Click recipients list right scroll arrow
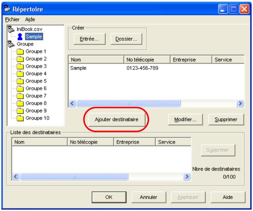Image resolution: width=253 pixels, height=211 pixels. [187, 177]
